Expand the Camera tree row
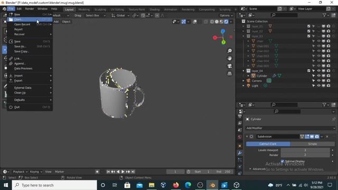This screenshot has height=190, width=338. pos(243,81)
